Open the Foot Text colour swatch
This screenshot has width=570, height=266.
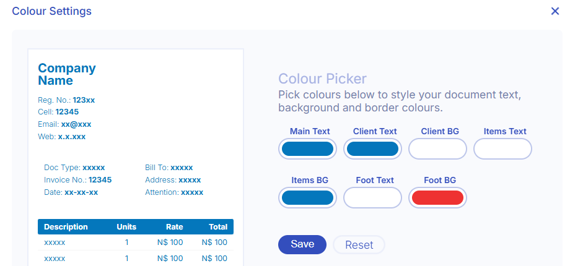coord(372,198)
